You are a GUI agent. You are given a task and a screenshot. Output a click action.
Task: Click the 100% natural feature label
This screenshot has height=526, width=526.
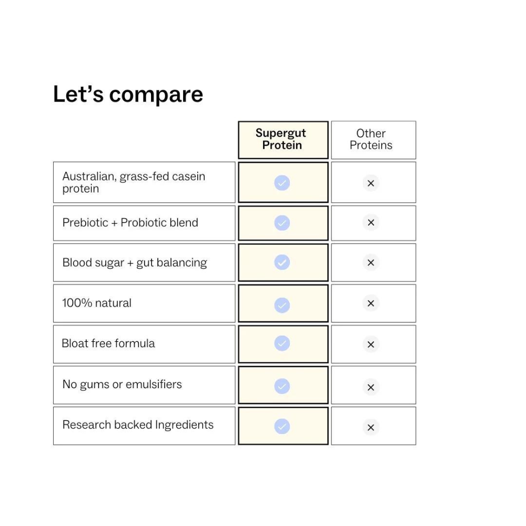coord(97,304)
